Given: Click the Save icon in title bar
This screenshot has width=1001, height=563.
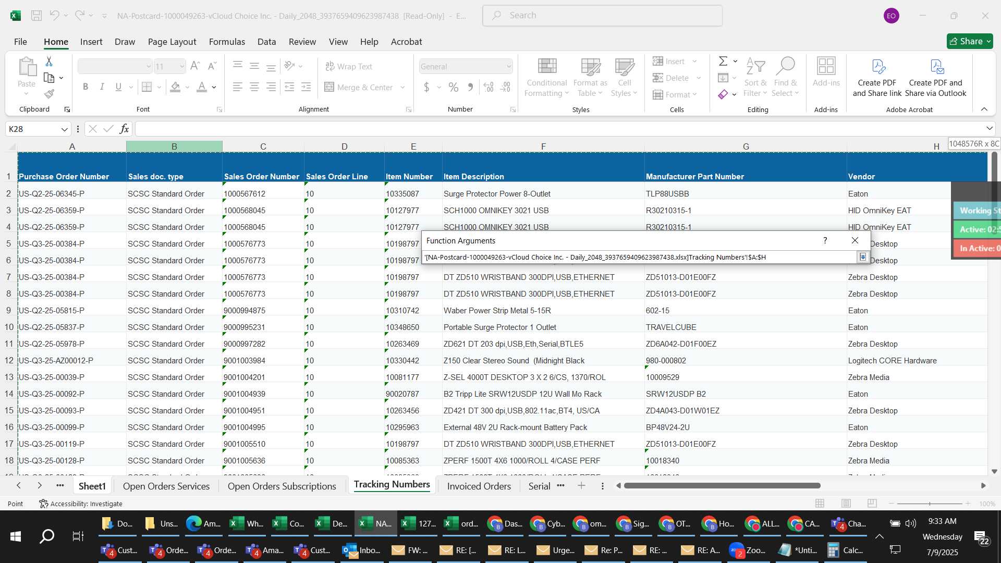Looking at the screenshot, I should [36, 16].
